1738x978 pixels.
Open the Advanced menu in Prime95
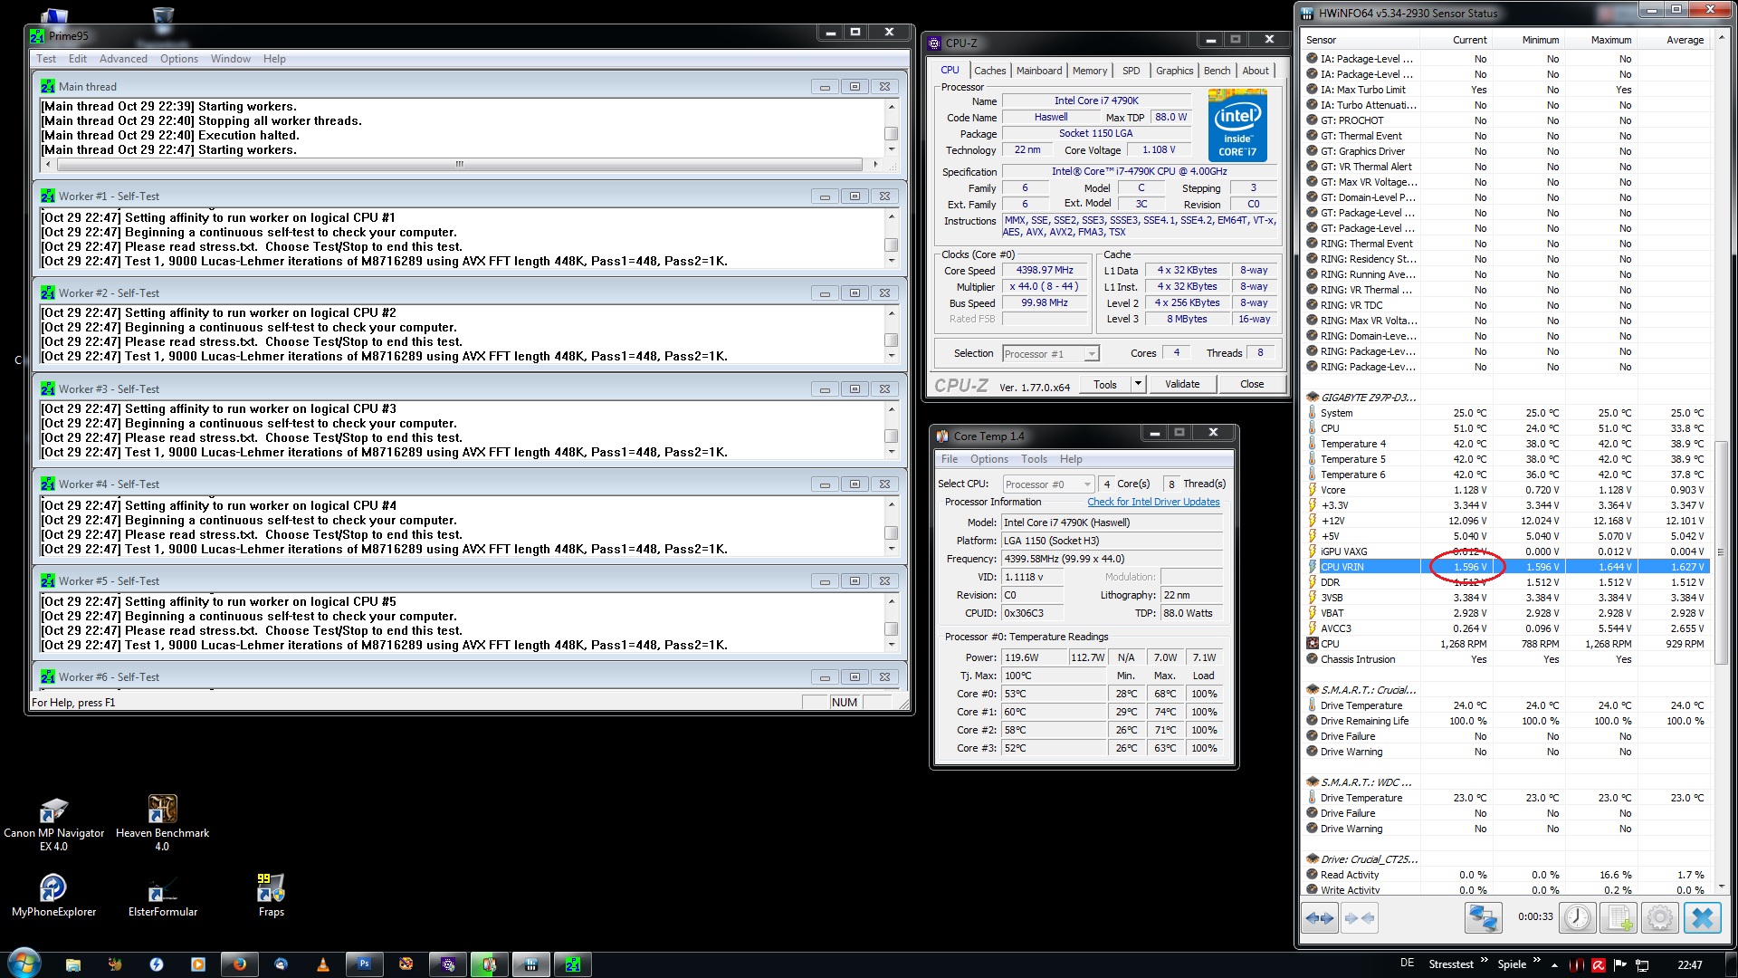[x=123, y=59]
